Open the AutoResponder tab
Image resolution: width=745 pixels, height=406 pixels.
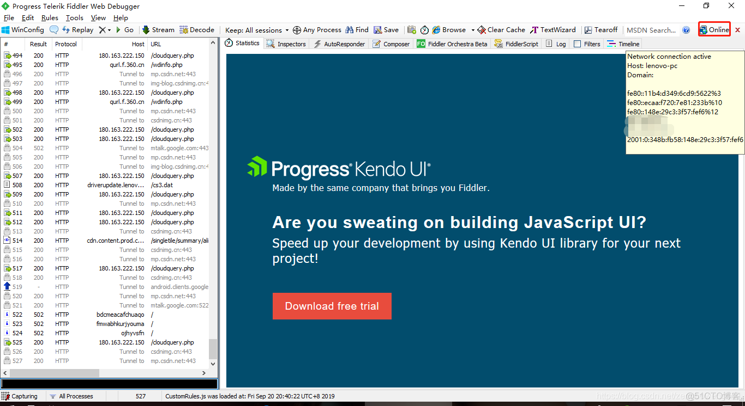pyautogui.click(x=339, y=44)
